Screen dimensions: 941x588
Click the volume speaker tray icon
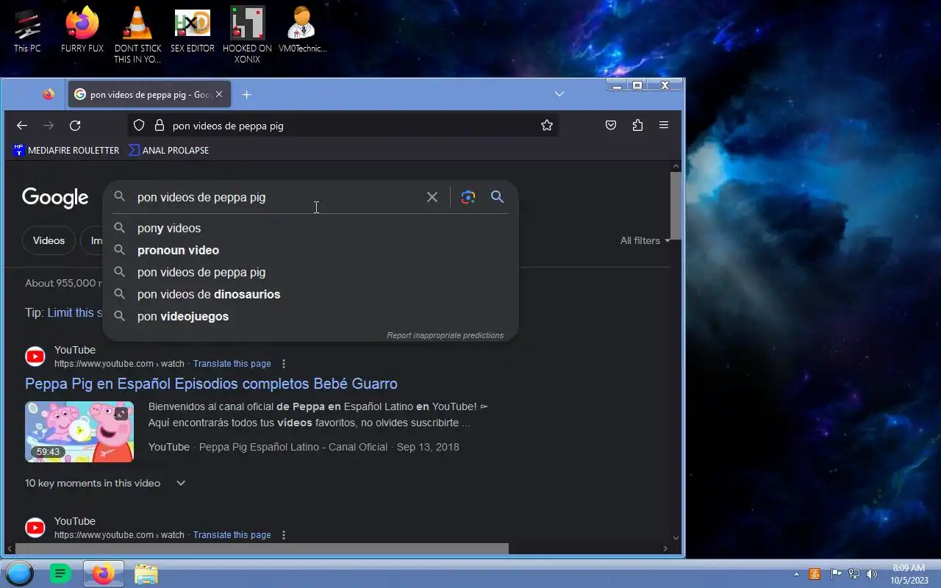(872, 574)
